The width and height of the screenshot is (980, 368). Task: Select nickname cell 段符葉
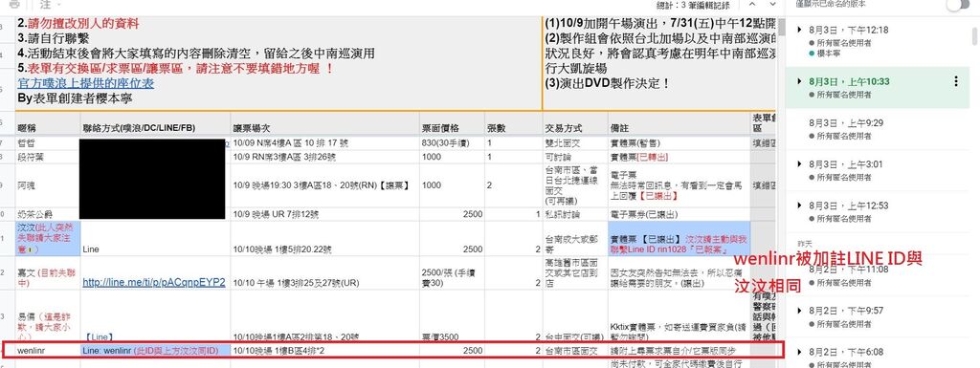click(x=48, y=157)
